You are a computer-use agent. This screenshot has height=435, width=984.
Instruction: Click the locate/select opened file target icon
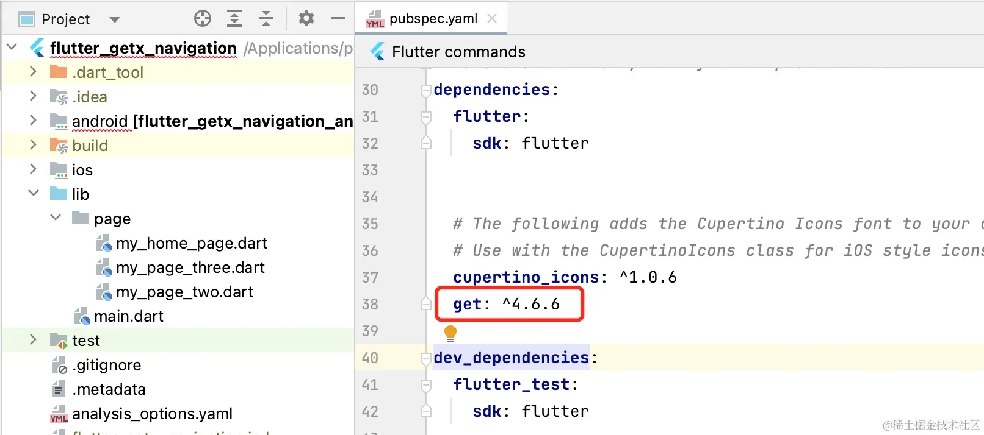(203, 19)
